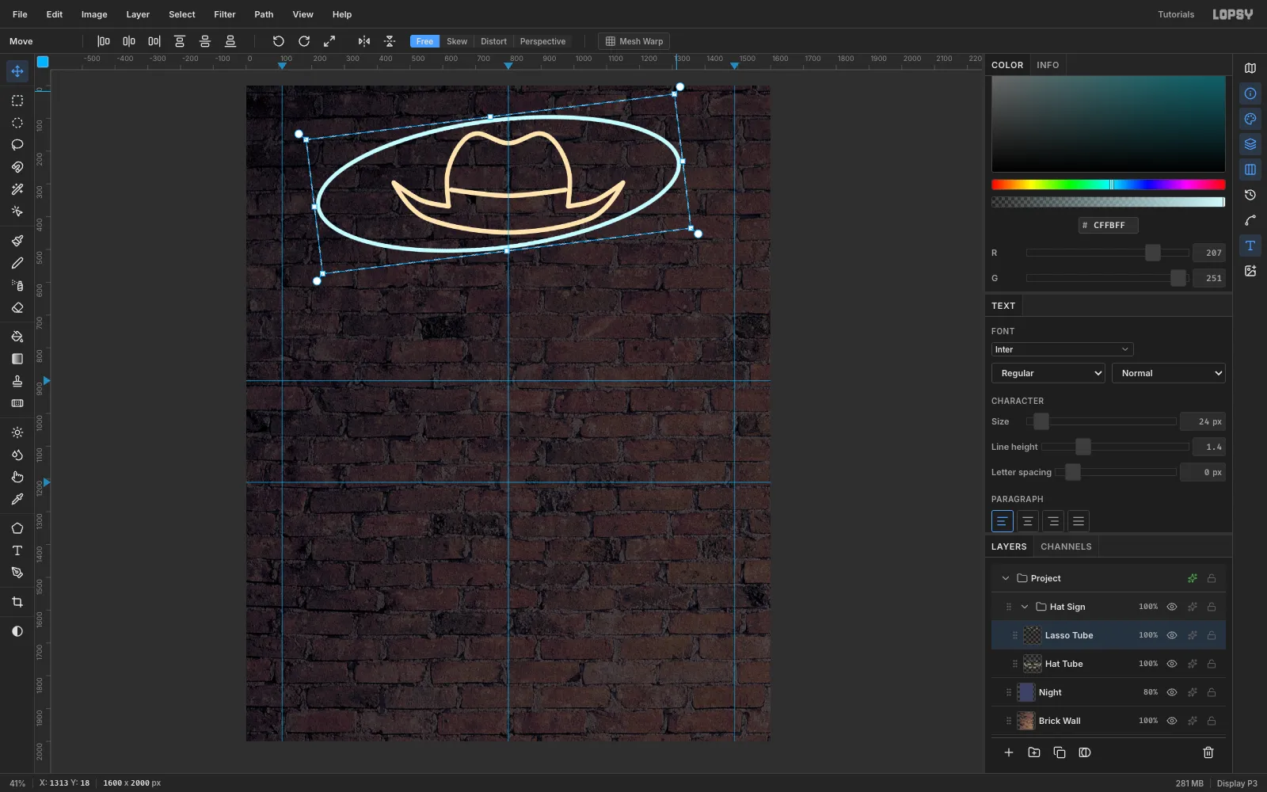Viewport: 1267px width, 792px height.
Task: Choose the eyedropper tool
Action: pyautogui.click(x=17, y=499)
